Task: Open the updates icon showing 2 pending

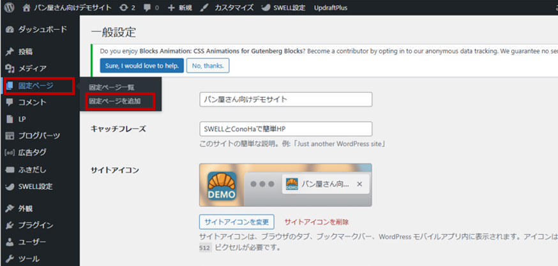Action: point(123,8)
